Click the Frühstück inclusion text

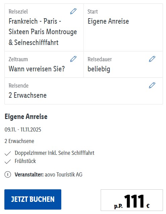[25, 161]
